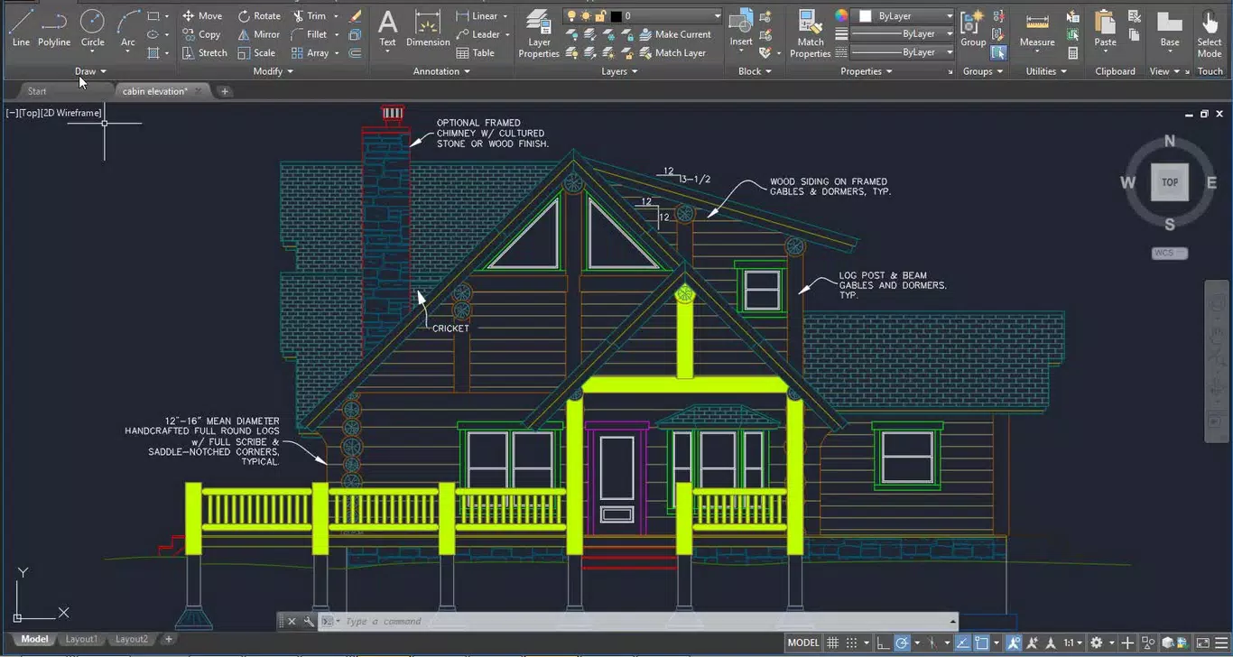
Task: Open the Layout1 tab
Action: pos(81,639)
